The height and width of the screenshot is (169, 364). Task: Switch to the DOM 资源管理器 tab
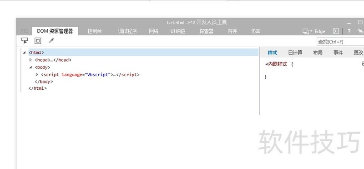55,31
